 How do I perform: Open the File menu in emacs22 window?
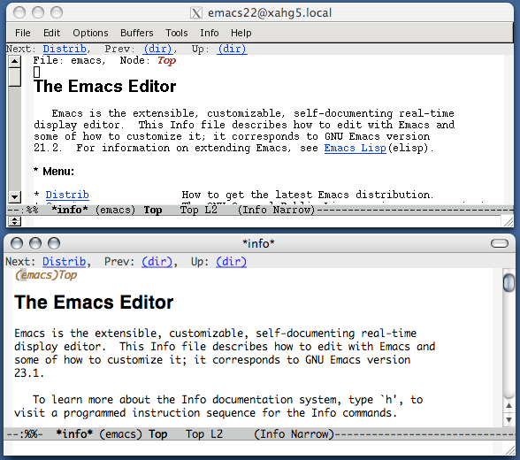23,33
